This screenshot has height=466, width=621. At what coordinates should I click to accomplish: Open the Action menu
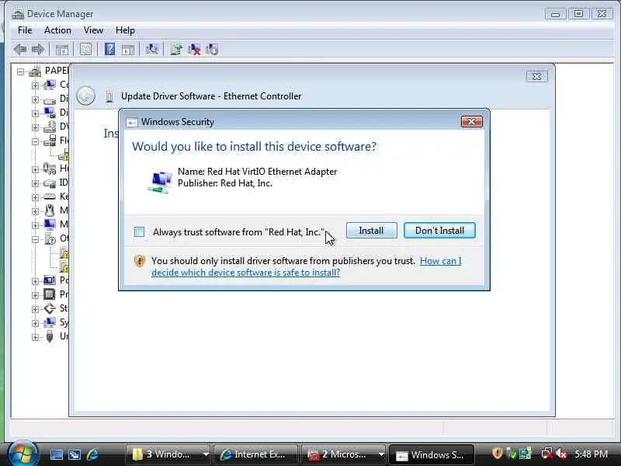coord(57,30)
